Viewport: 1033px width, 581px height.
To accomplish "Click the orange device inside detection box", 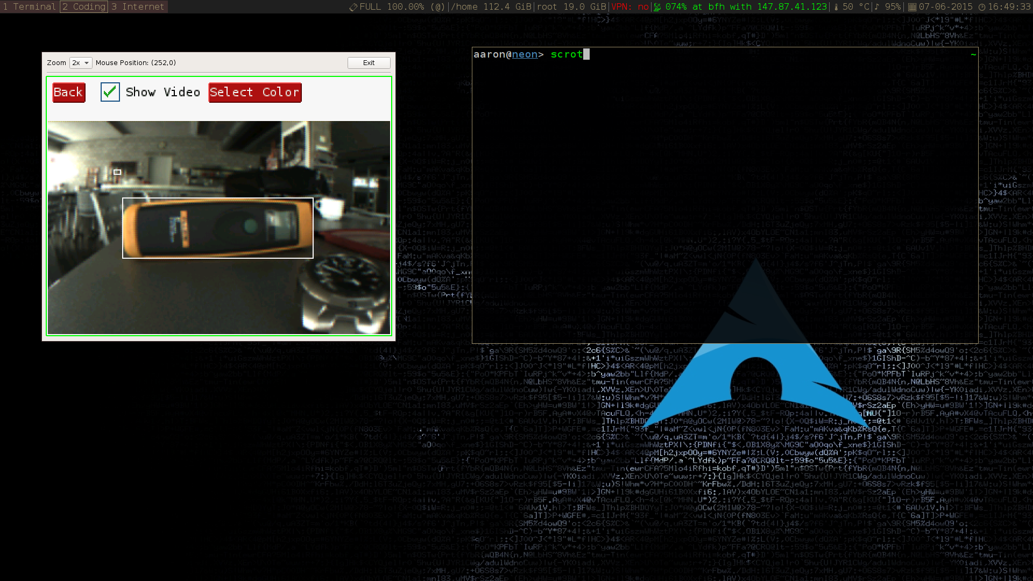I will tap(217, 228).
